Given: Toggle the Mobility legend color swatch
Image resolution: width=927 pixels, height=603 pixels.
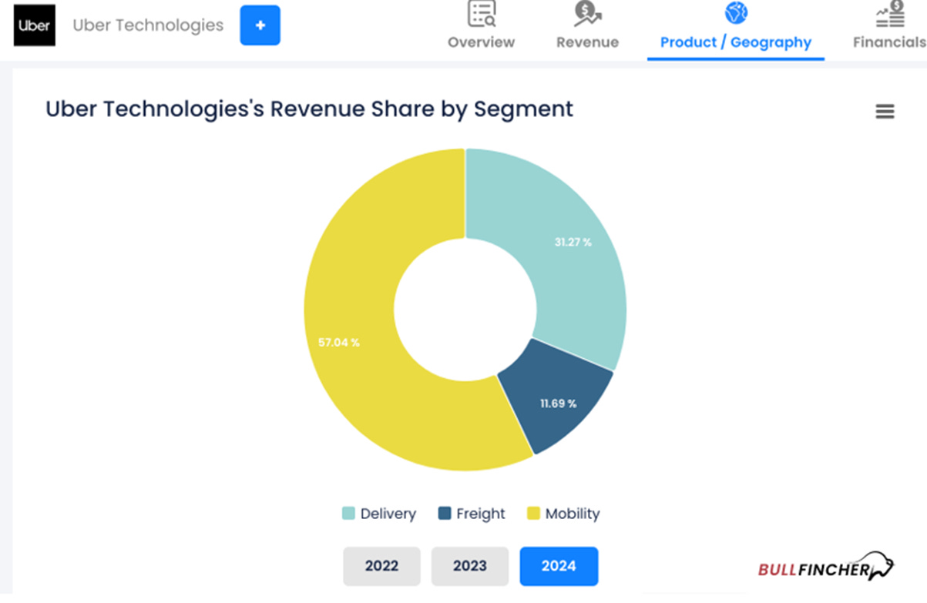Looking at the screenshot, I should [x=533, y=514].
